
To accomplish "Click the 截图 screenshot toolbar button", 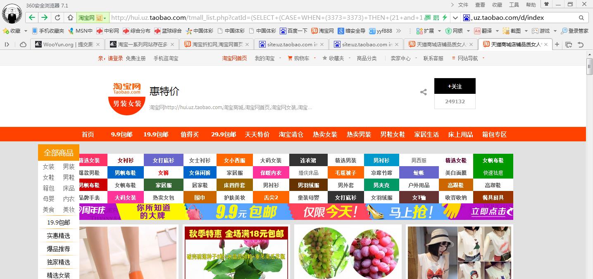I will [512, 31].
